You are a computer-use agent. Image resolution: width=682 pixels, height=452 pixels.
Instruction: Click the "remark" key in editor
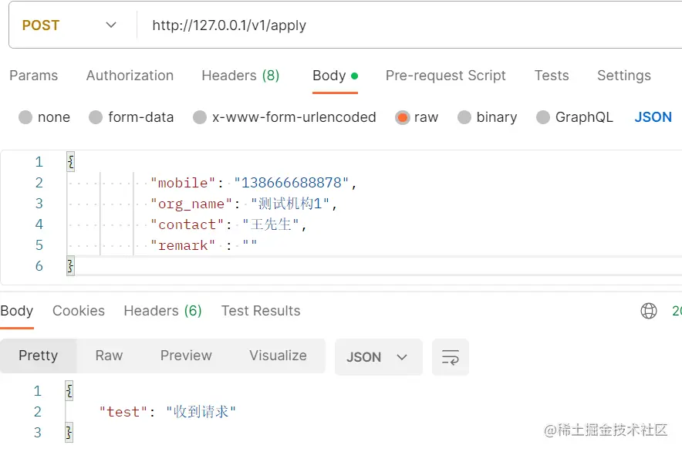point(183,245)
